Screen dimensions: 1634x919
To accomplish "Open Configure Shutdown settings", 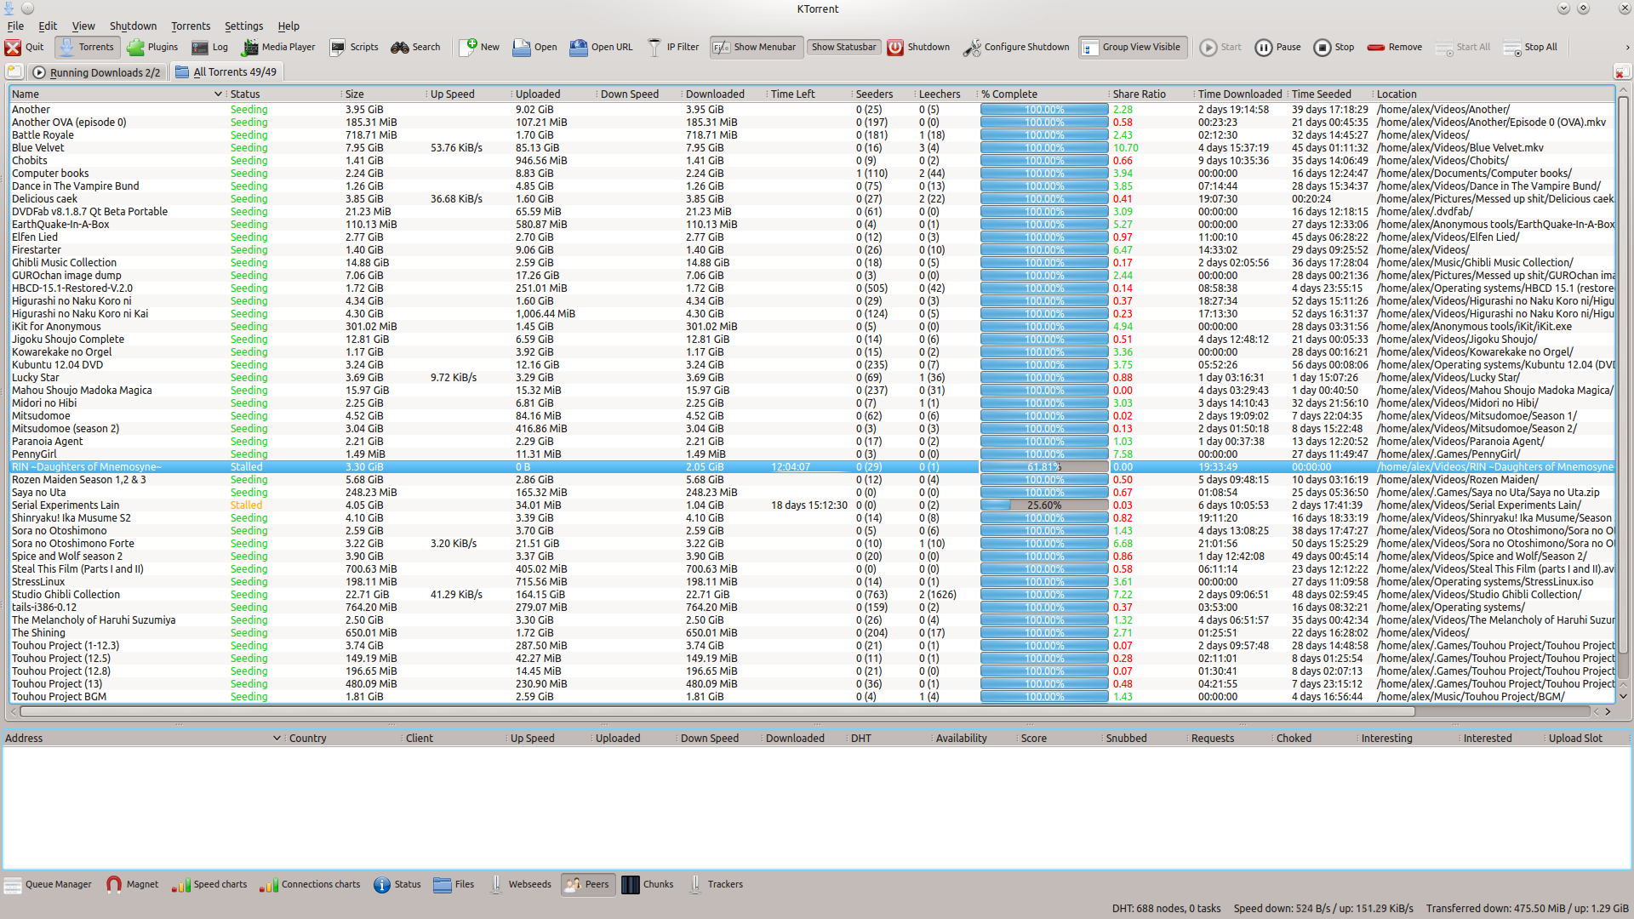I will click(x=1016, y=48).
